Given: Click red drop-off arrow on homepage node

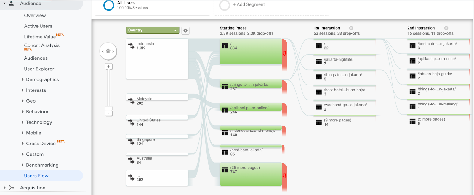Looking at the screenshot, I should [284, 53].
